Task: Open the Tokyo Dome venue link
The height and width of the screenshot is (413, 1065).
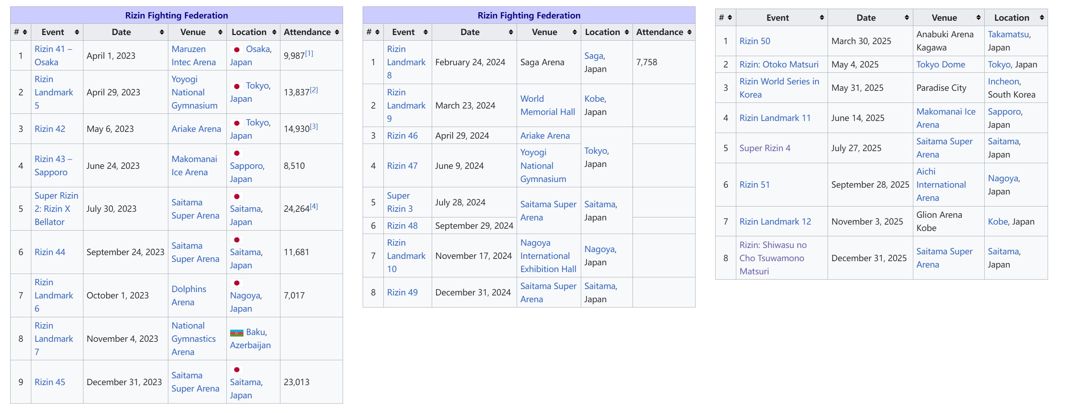Action: pyautogui.click(x=940, y=64)
